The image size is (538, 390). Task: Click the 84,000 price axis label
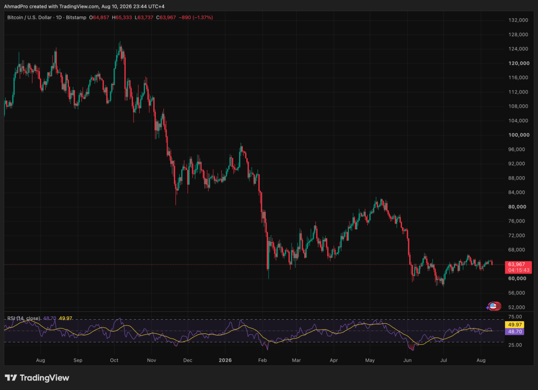(x=517, y=192)
